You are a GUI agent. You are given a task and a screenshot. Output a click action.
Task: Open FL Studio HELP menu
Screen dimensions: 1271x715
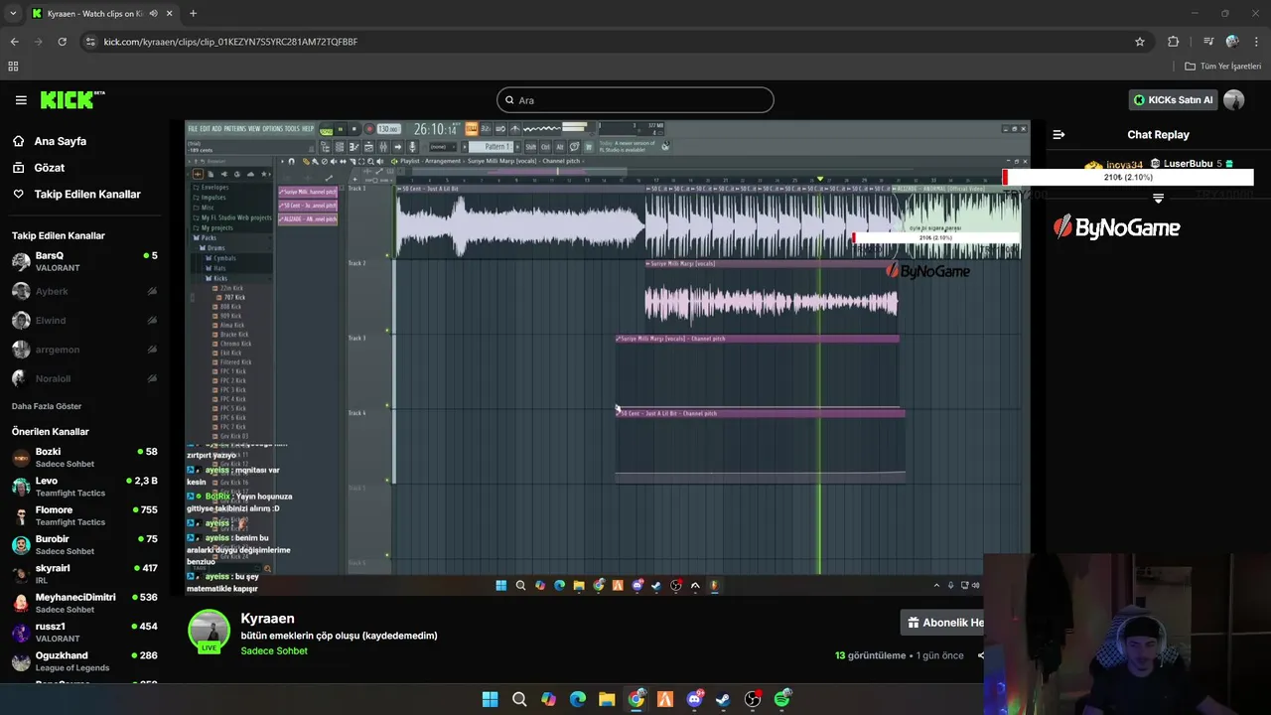[x=308, y=128]
